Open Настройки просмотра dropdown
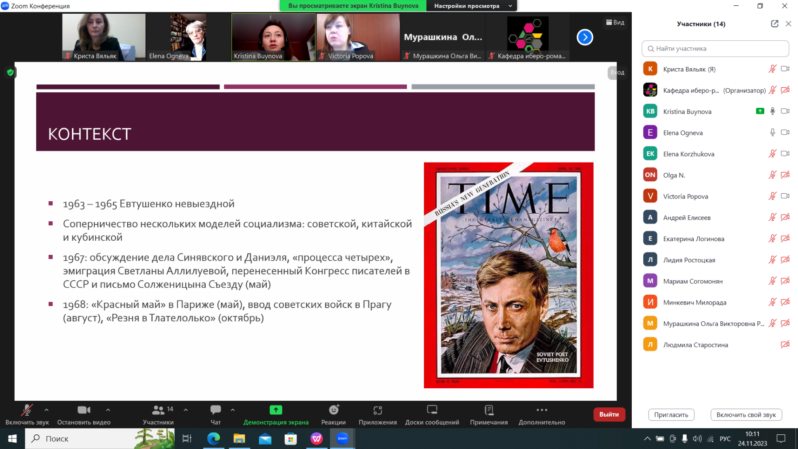The height and width of the screenshot is (449, 798). tap(472, 6)
